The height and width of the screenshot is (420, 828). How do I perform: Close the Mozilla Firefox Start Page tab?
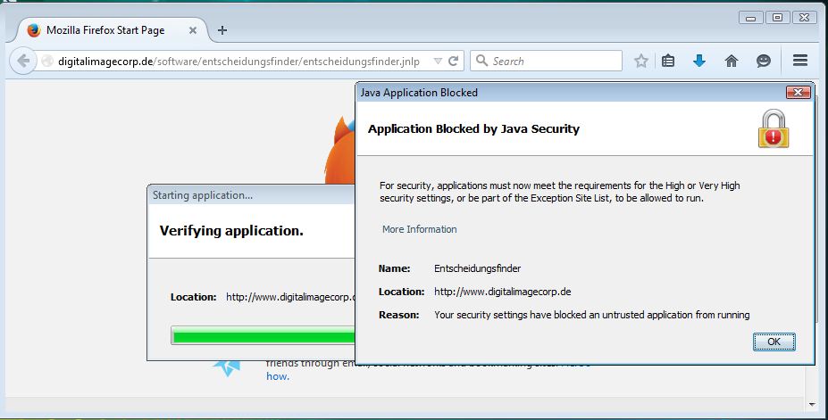click(x=194, y=30)
